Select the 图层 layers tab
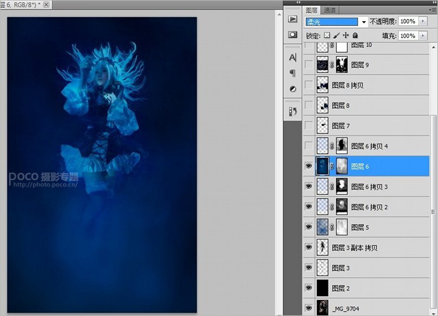 coord(311,10)
